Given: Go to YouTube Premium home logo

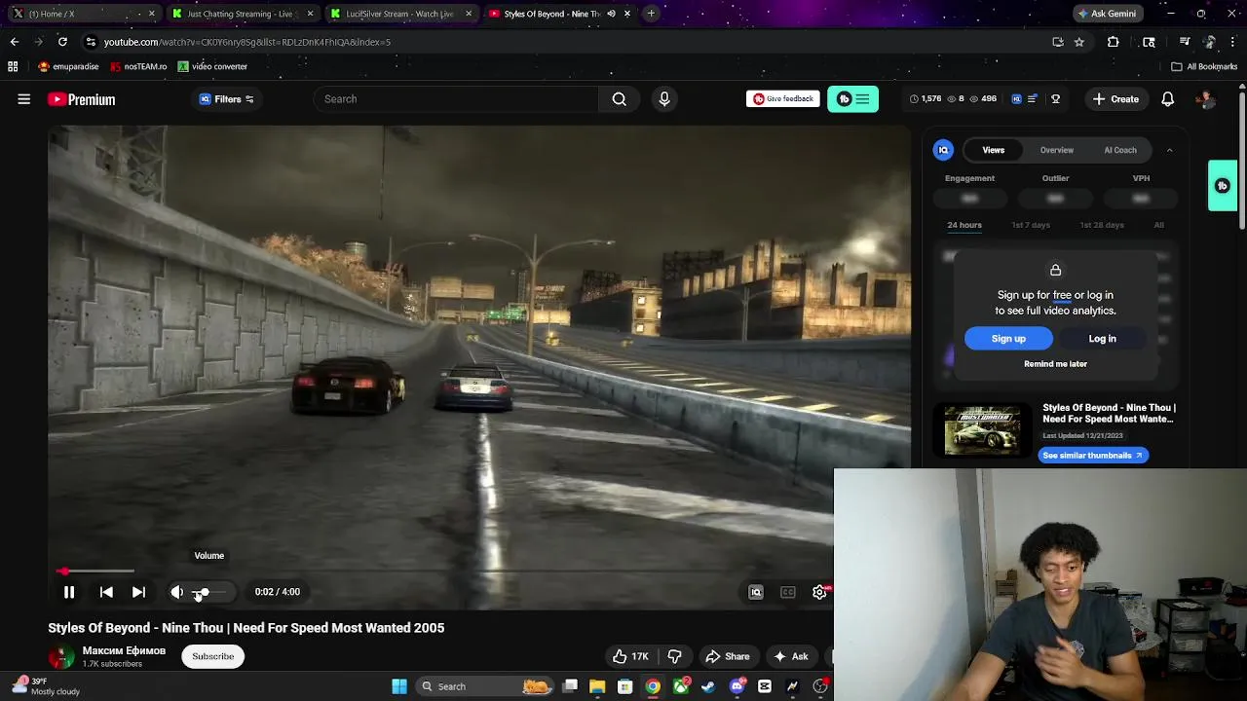Looking at the screenshot, I should click(x=82, y=99).
